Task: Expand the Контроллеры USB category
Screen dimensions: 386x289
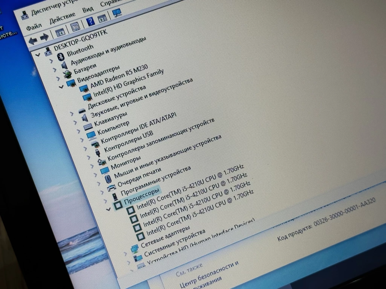Action: [x=89, y=157]
